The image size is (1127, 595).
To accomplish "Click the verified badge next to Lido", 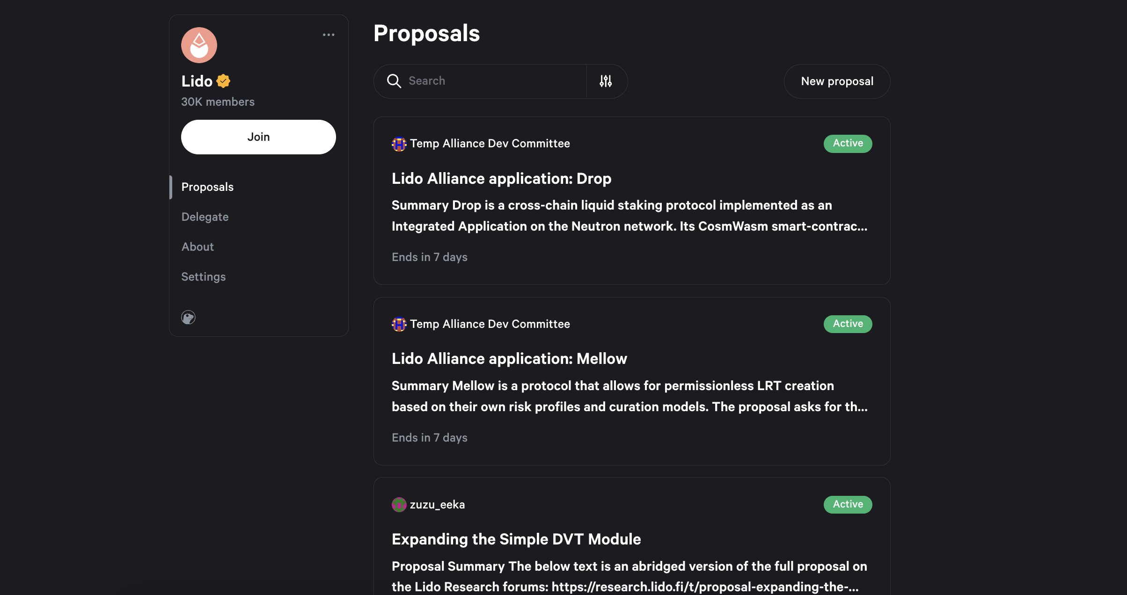I will (x=223, y=81).
